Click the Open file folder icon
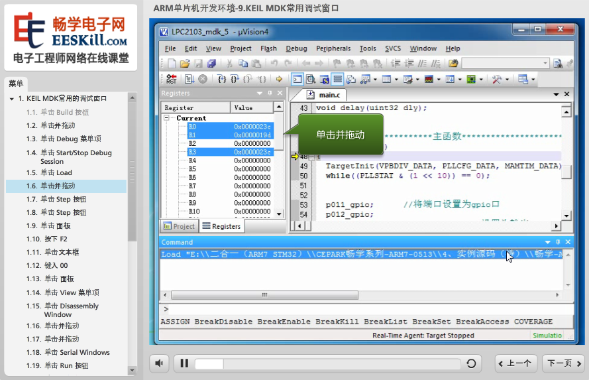Screen dimensions: 589x380 (x=185, y=64)
